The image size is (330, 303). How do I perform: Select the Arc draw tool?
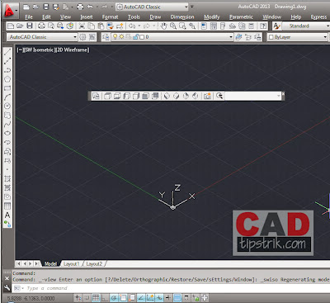pyautogui.click(x=7, y=97)
